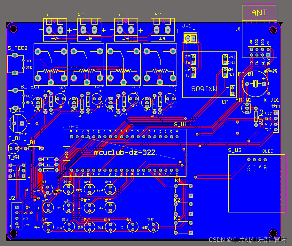The image size is (292, 246).
Task: Click the USB label on MCU module
Action: [x=66, y=153]
